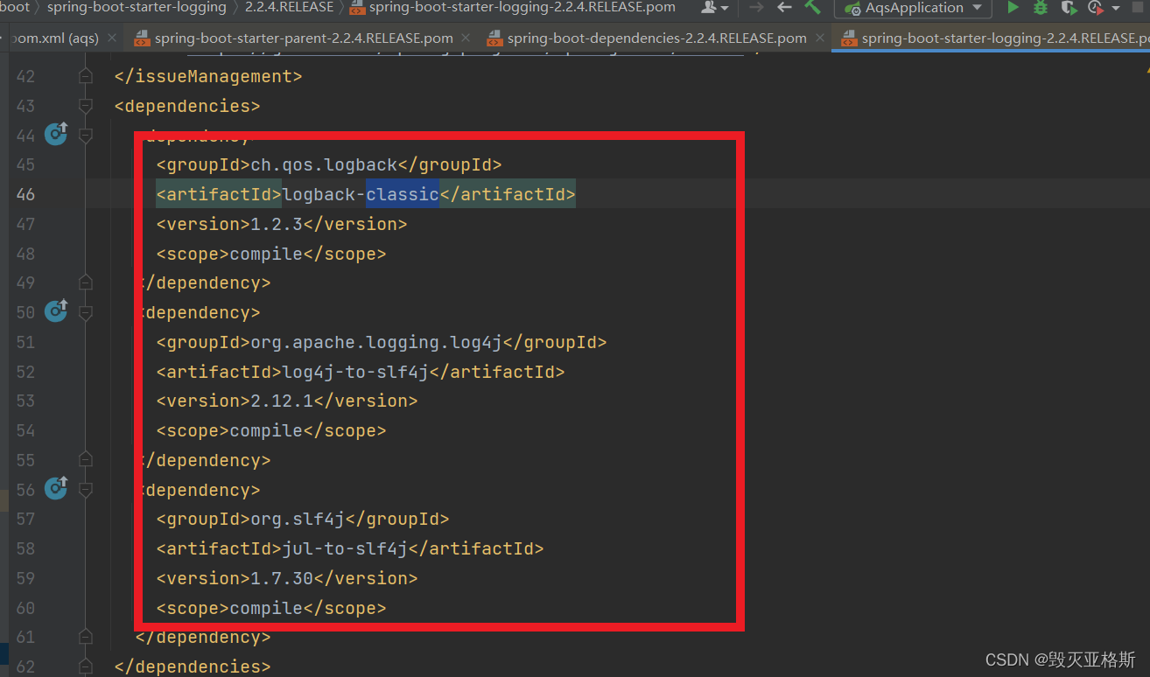
Task: Click the Stop square icon in toolbar
Action: [1138, 8]
